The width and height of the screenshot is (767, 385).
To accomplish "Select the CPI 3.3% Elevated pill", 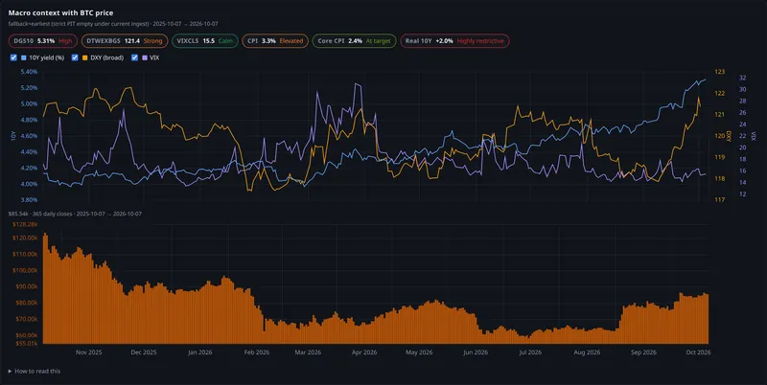I will pos(275,41).
